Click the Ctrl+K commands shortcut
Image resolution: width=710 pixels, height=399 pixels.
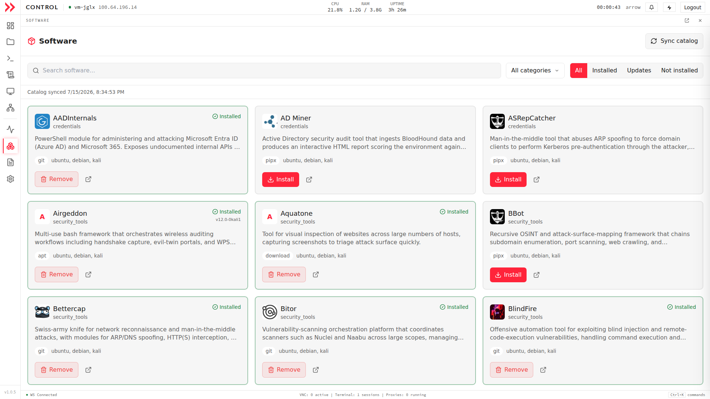(687, 395)
